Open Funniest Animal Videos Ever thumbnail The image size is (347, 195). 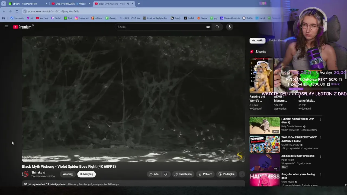click(x=265, y=125)
